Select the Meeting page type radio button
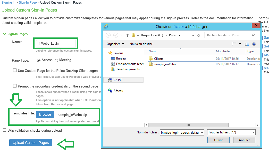This screenshot has height=166, width=269. [x=56, y=61]
